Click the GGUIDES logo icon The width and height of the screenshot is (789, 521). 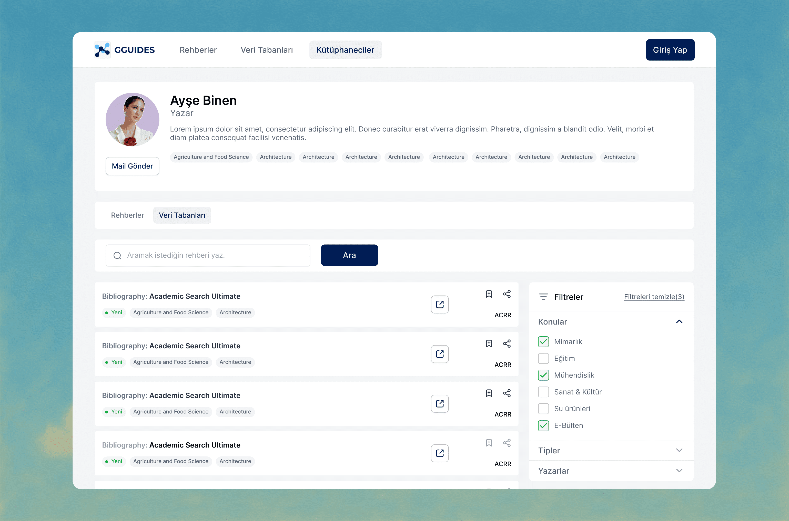(102, 50)
